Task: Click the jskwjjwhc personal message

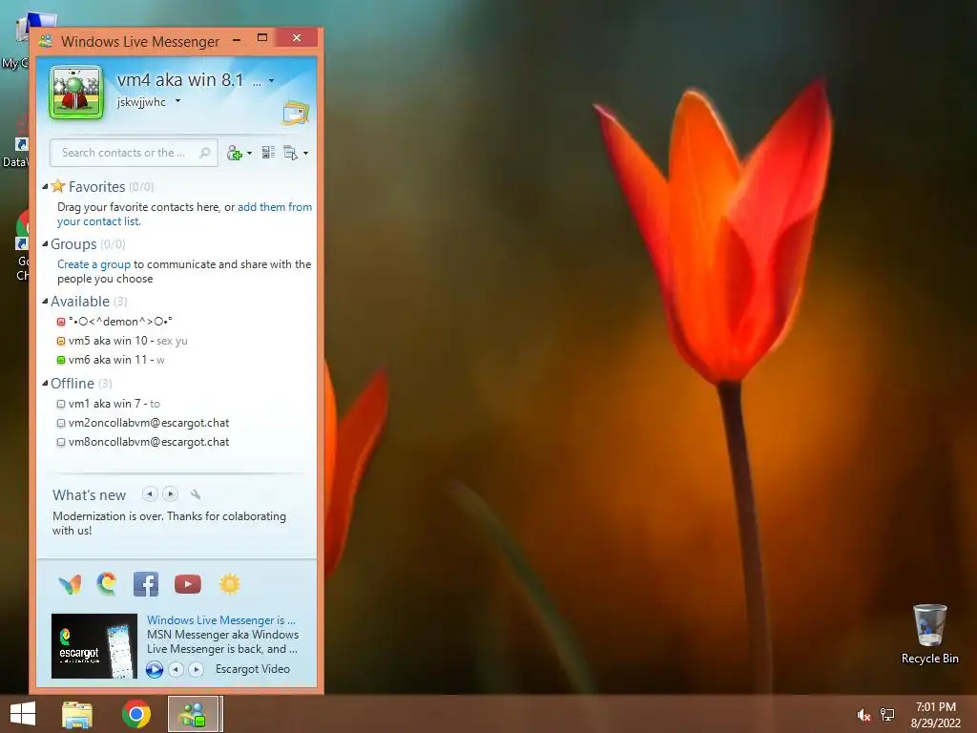Action: 141,101
